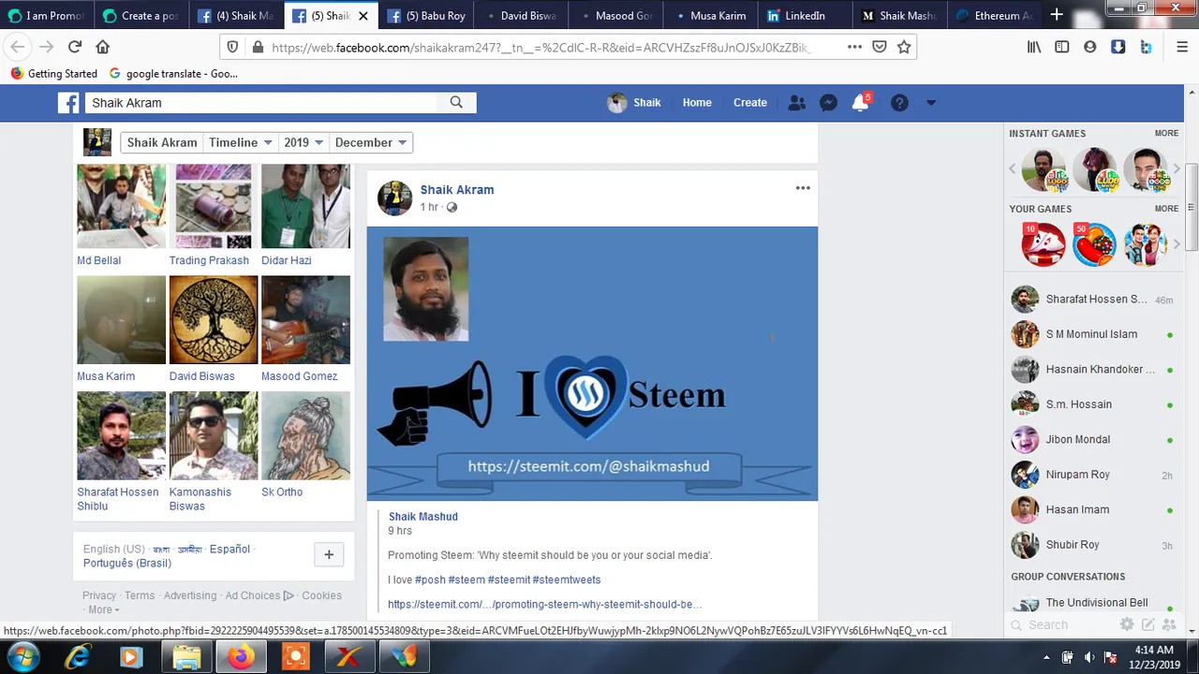Add language plus button
The height and width of the screenshot is (674, 1199).
tap(329, 555)
